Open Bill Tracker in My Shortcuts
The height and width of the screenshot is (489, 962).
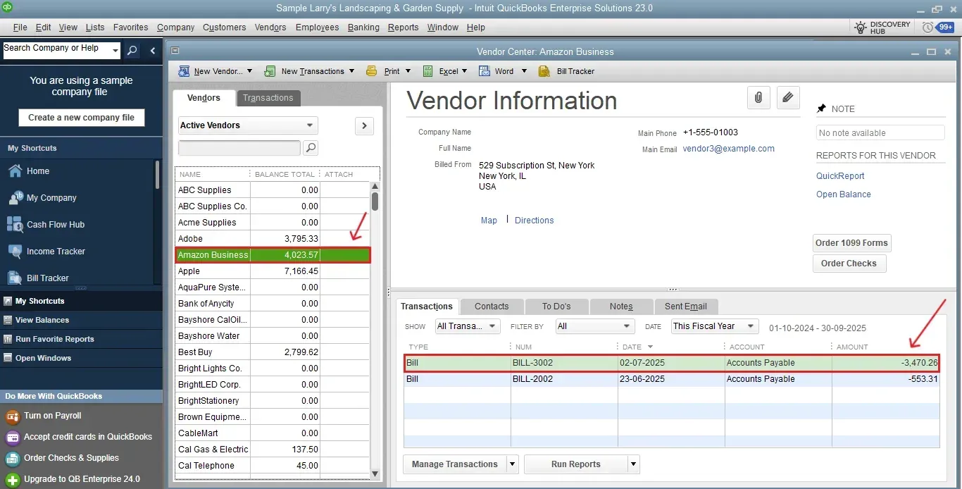pyautogui.click(x=48, y=278)
